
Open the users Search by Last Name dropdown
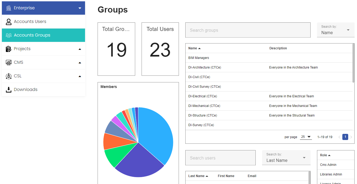(286, 158)
